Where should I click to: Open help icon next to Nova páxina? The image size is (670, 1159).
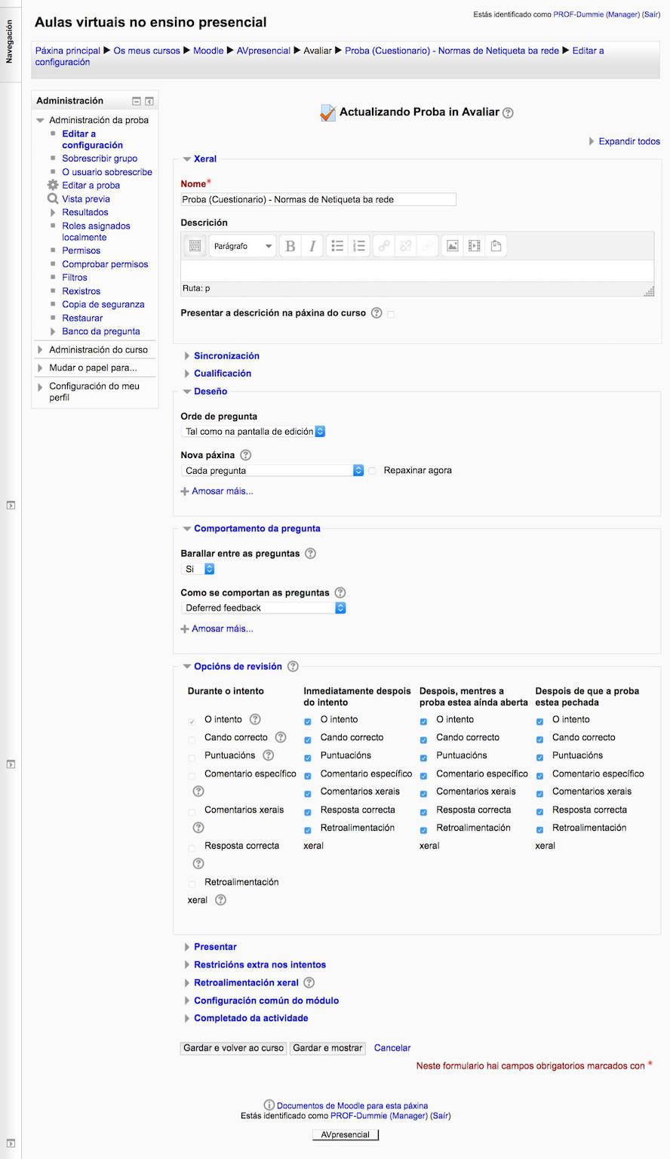pos(245,455)
